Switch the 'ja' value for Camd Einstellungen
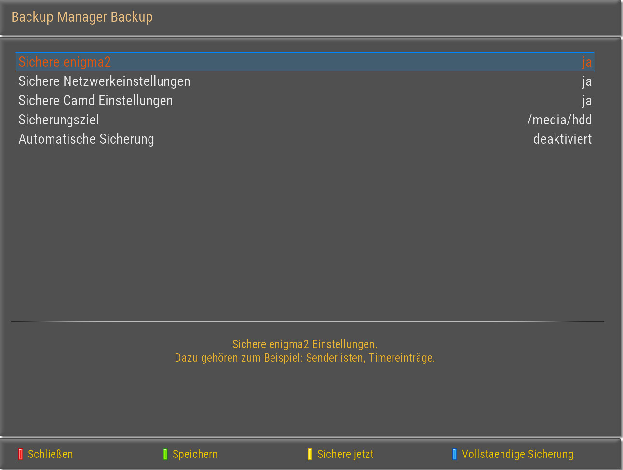The width and height of the screenshot is (623, 470). (x=586, y=101)
